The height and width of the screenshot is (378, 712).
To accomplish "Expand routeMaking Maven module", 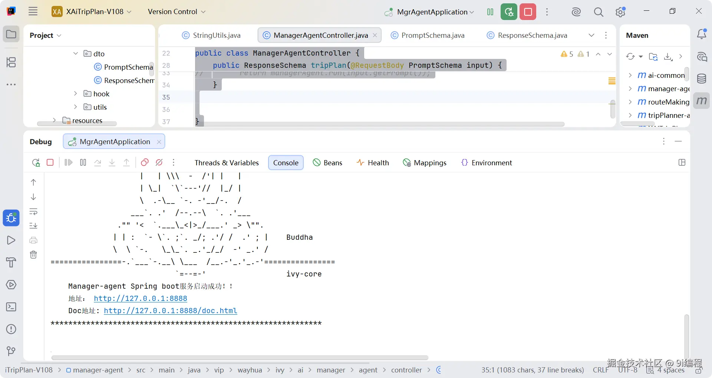I will (x=630, y=102).
